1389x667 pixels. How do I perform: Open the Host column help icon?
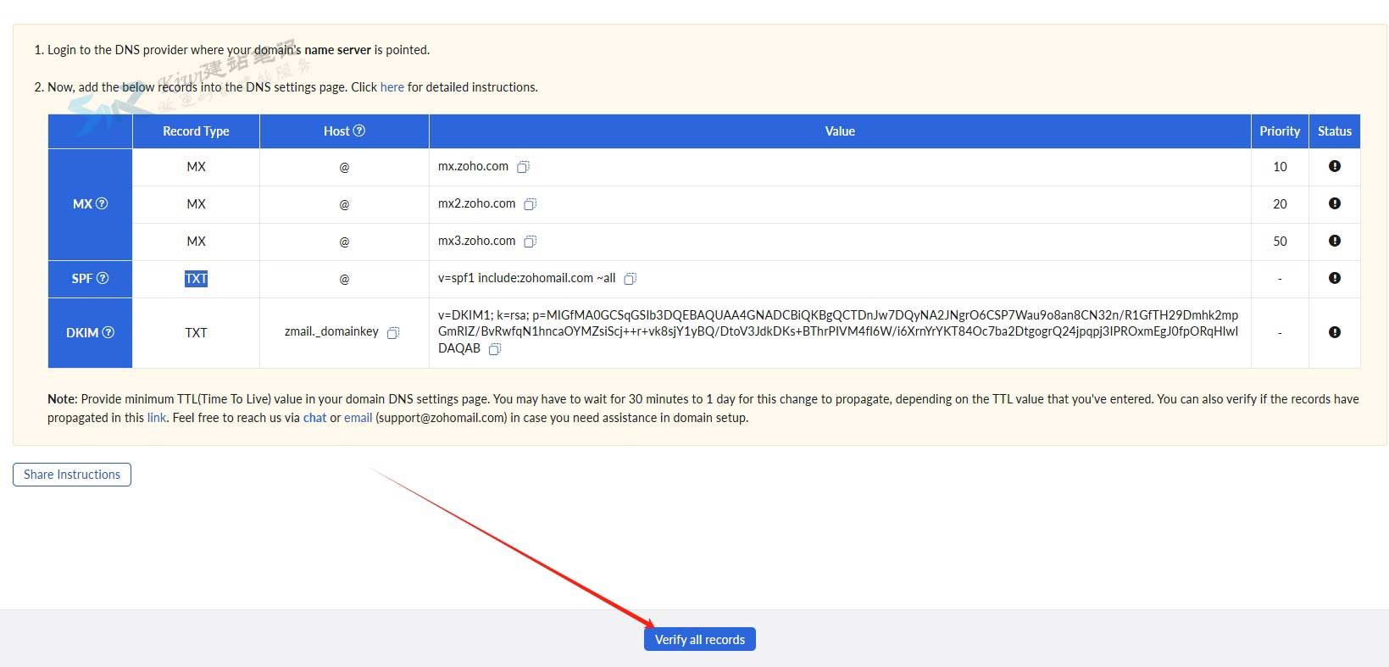(359, 131)
